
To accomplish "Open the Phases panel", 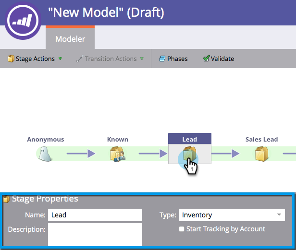I will point(173,59).
